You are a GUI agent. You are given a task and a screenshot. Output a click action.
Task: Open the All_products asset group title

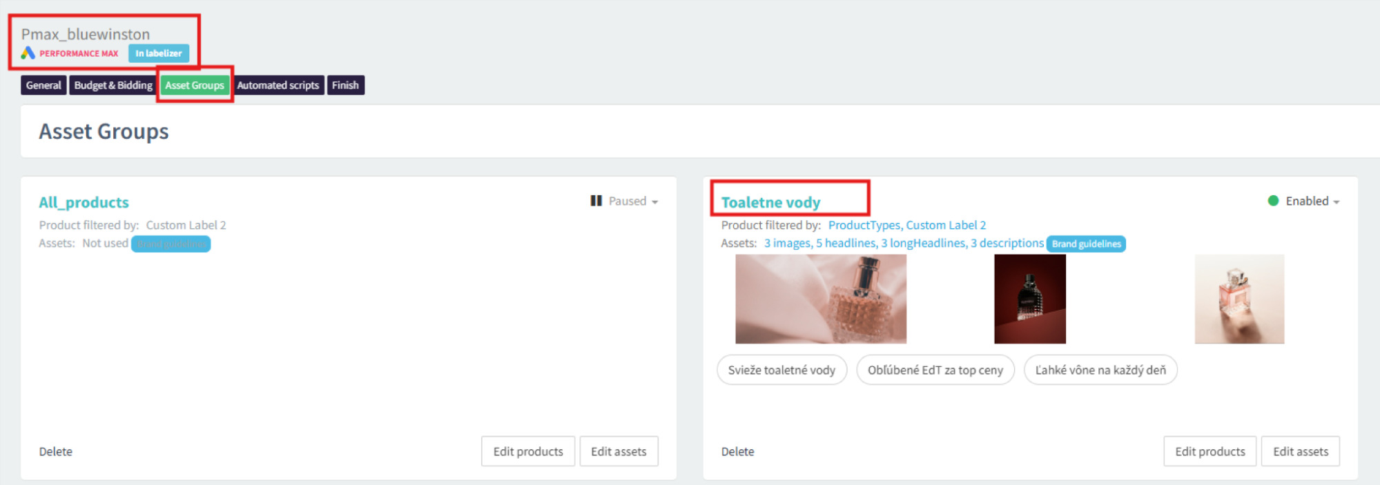tap(84, 202)
